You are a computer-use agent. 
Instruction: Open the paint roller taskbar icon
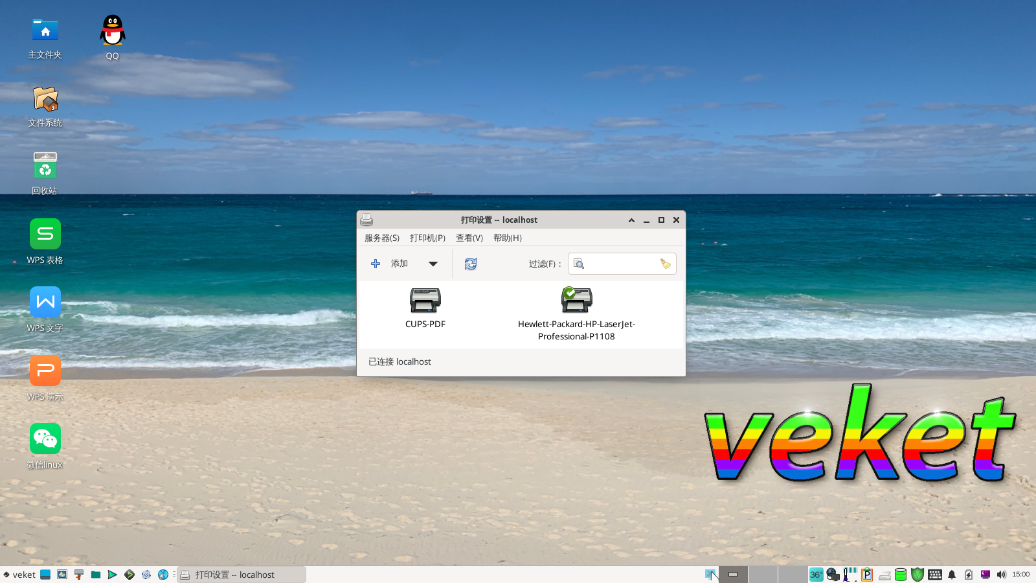click(79, 575)
